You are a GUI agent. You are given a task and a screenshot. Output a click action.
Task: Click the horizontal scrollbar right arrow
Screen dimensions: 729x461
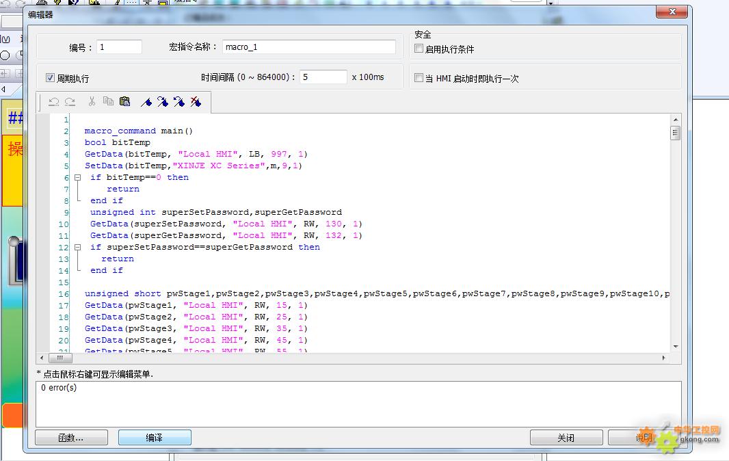(x=663, y=358)
